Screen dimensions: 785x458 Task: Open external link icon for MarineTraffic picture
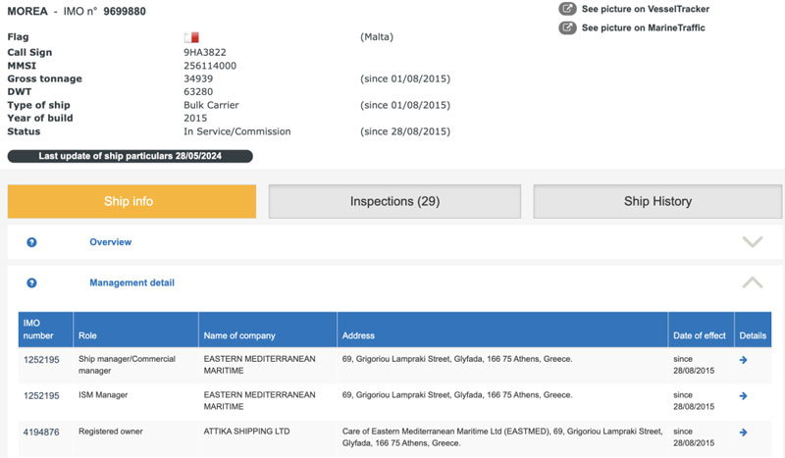click(x=567, y=27)
